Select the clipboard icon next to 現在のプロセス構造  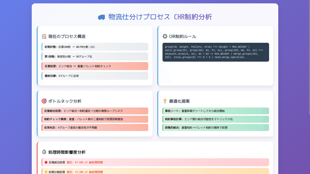pos(44,36)
